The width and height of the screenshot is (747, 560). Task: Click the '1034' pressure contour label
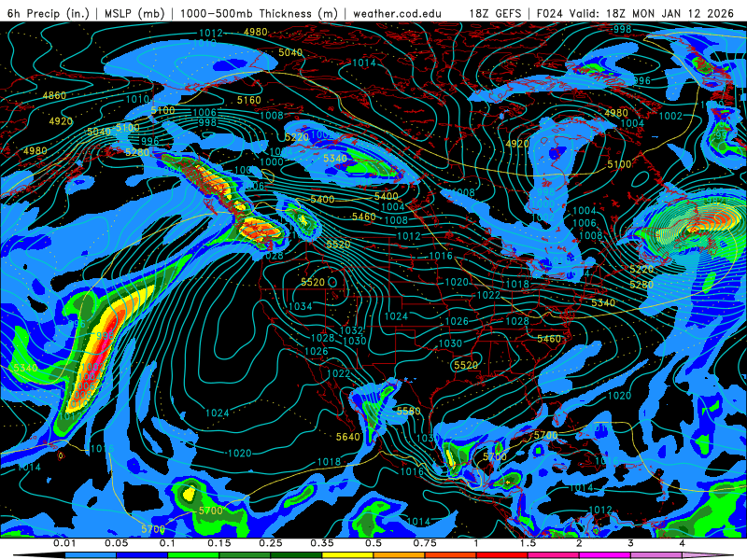pos(301,306)
